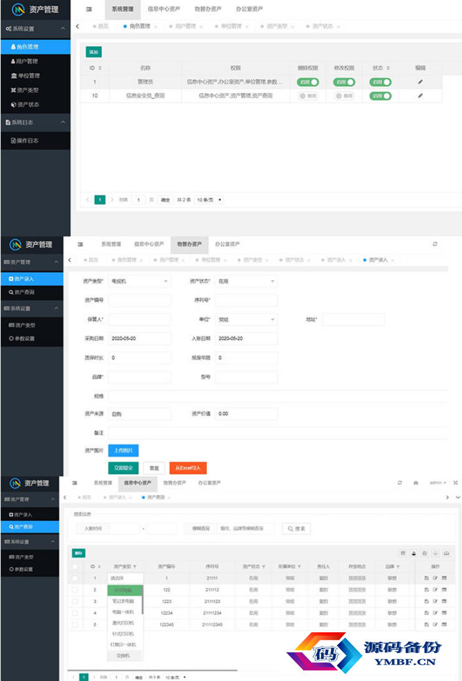Click refresh icon in asset query screen
Viewport: 462px width, 681px height.
[x=400, y=483]
